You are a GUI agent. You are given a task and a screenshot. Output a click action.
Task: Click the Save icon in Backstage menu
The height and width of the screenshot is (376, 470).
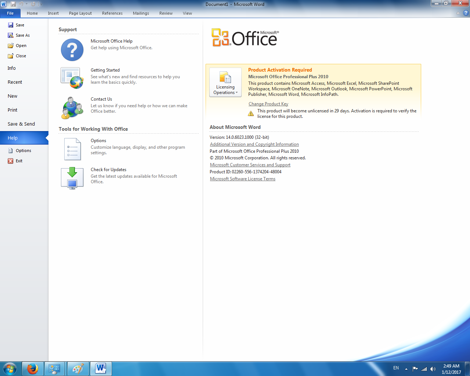point(11,25)
